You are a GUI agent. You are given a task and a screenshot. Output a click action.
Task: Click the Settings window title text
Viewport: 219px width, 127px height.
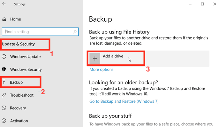click(x=20, y=4)
